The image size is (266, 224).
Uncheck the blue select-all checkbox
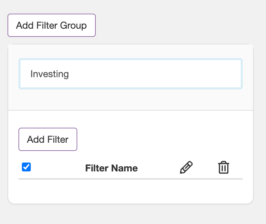pos(26,167)
